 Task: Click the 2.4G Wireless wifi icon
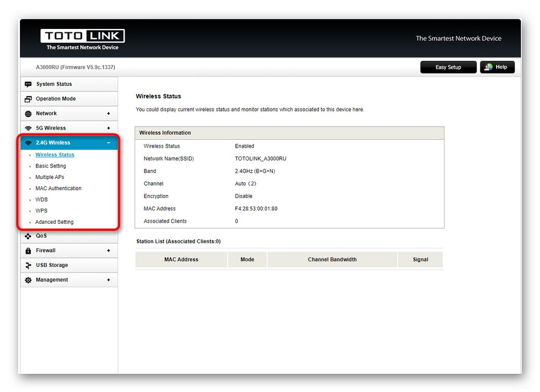tap(28, 143)
